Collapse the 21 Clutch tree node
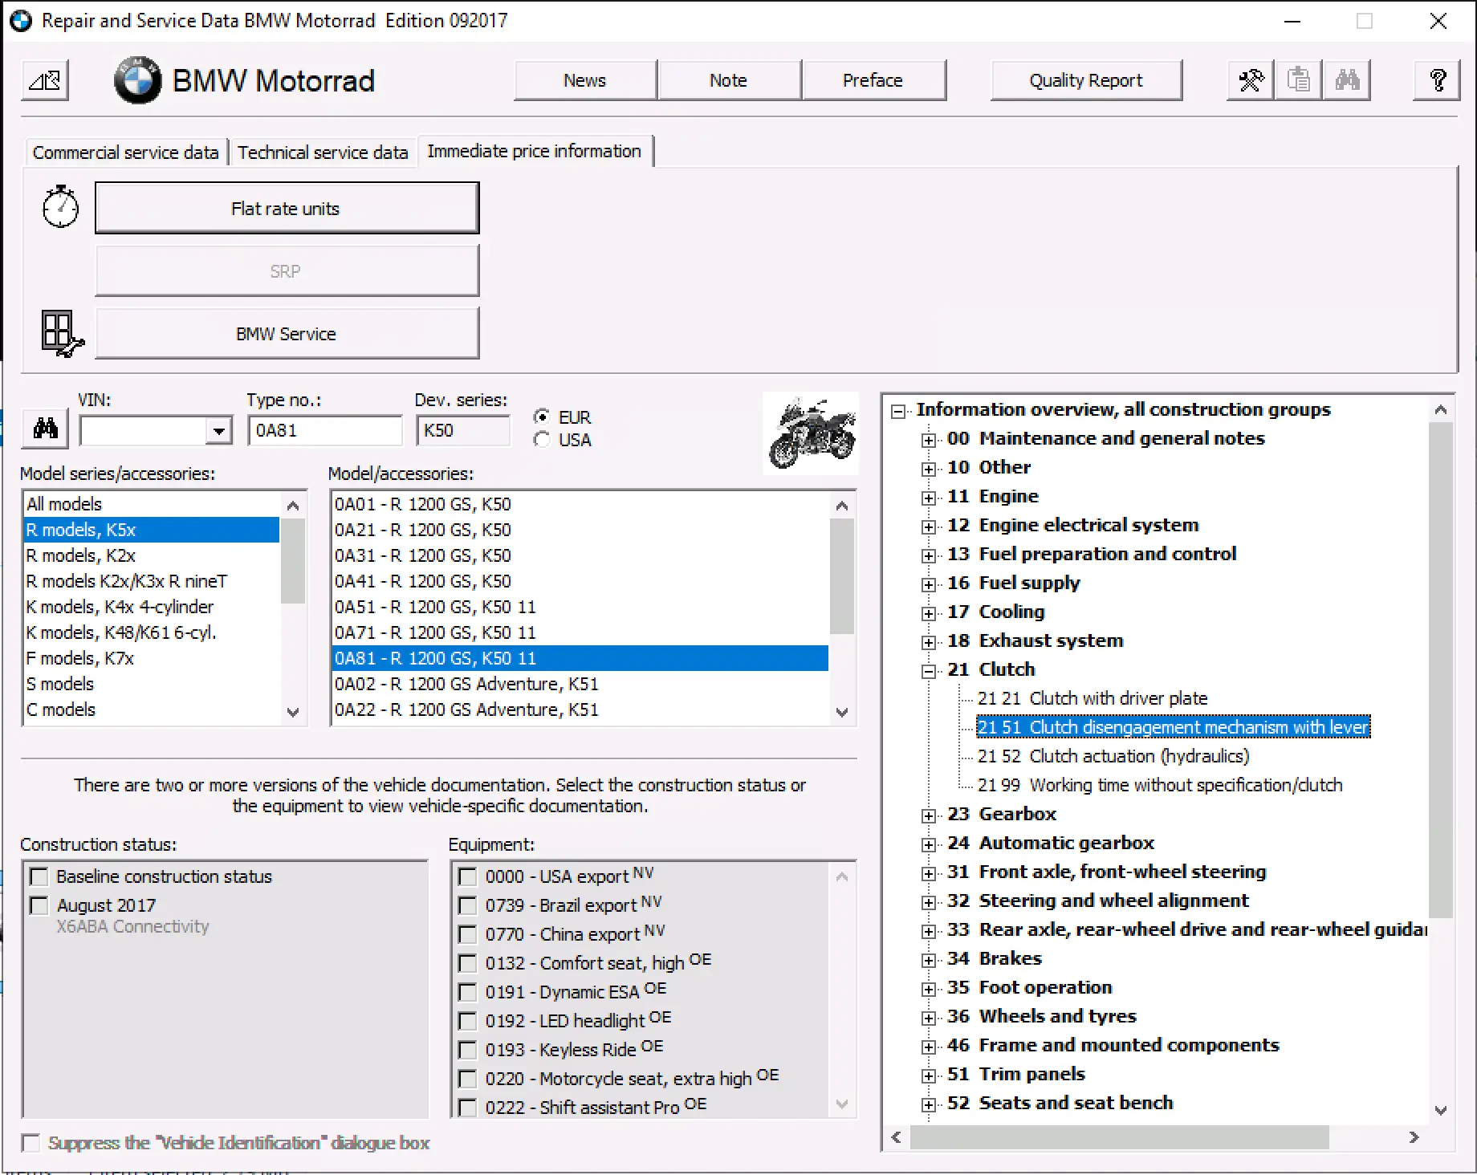The height and width of the screenshot is (1175, 1477). point(929,671)
